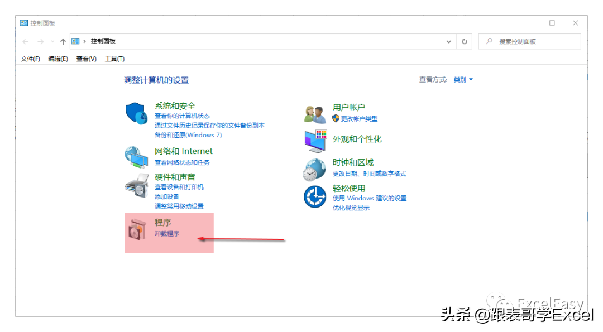Open the 用户帐户 category link

click(x=349, y=108)
